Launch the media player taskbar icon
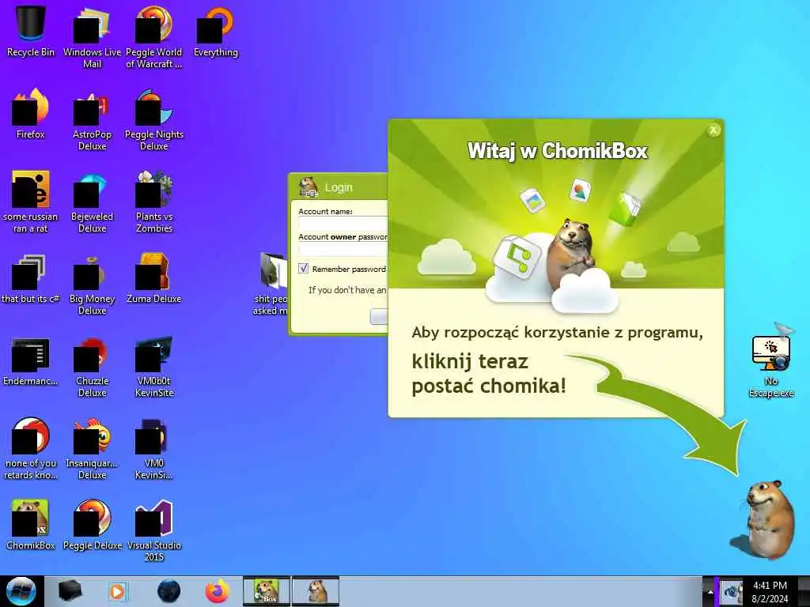This screenshot has height=607, width=810. pos(117,591)
